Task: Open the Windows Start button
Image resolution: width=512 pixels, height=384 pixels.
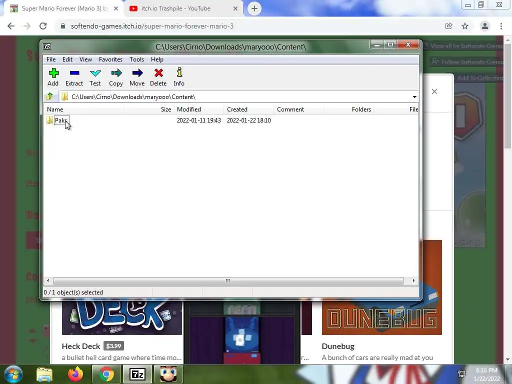Action: 13,374
